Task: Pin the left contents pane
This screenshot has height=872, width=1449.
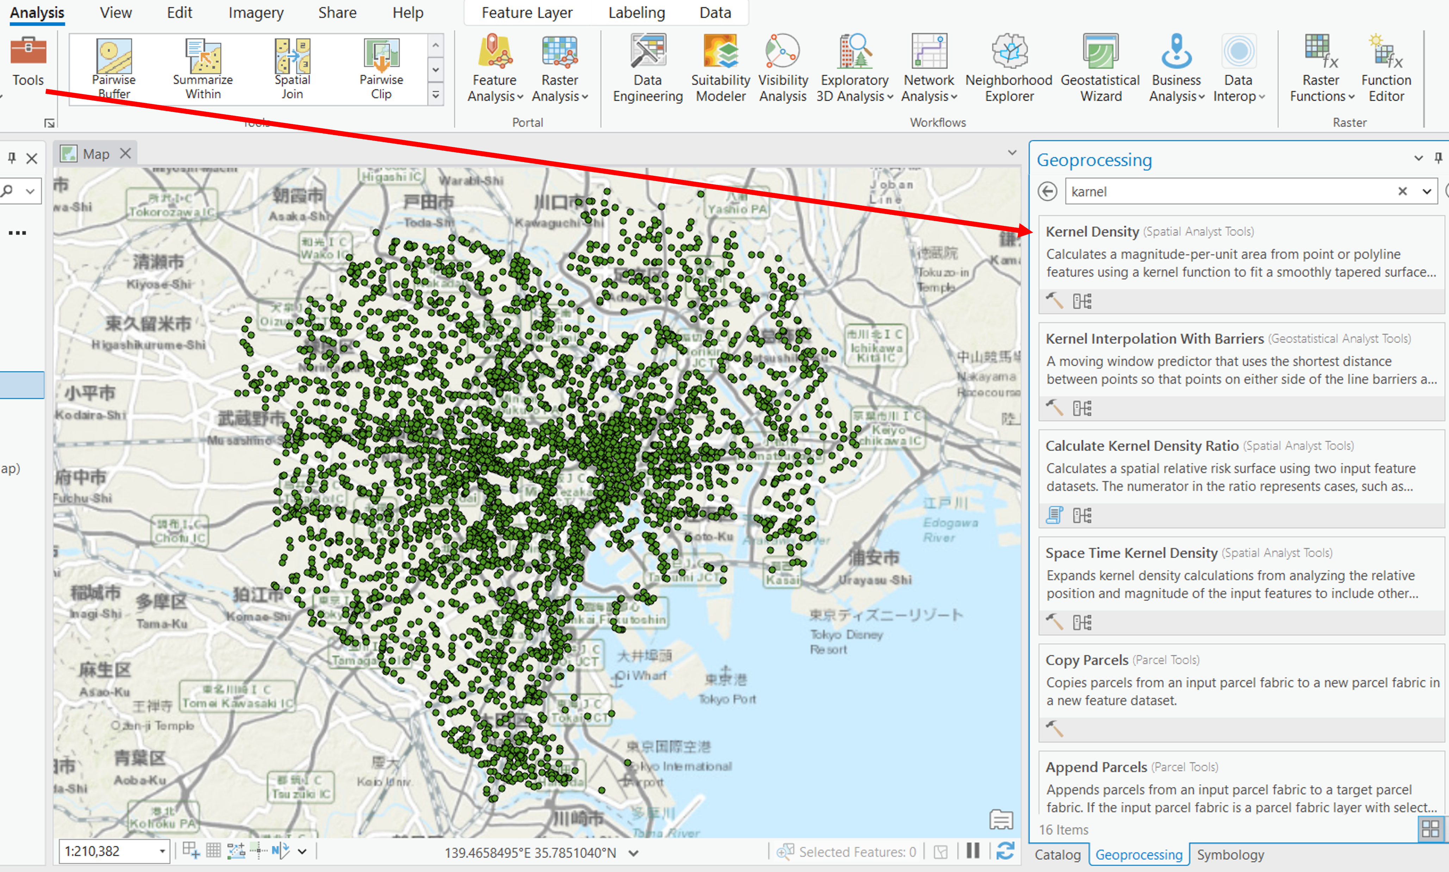Action: tap(12, 157)
